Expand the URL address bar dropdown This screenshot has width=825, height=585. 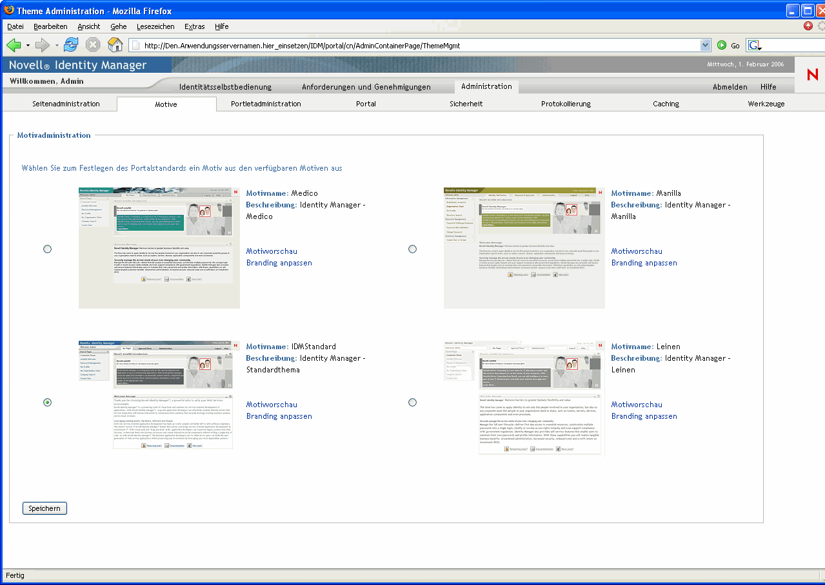[705, 46]
